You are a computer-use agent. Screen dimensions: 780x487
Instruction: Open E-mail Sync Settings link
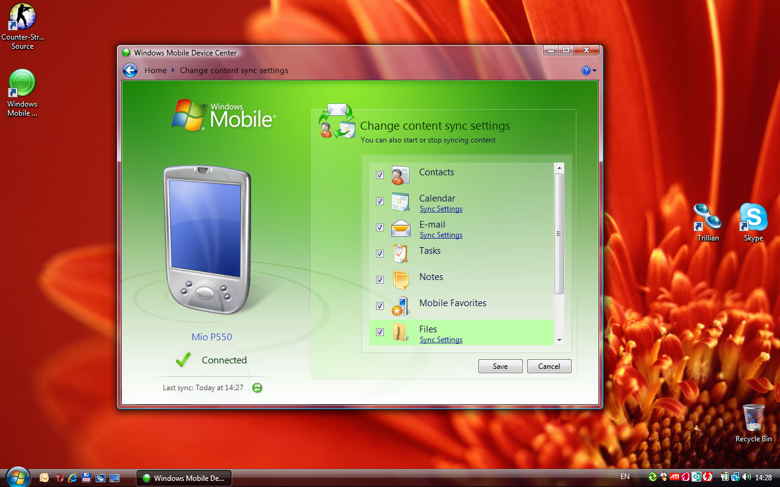tap(441, 235)
